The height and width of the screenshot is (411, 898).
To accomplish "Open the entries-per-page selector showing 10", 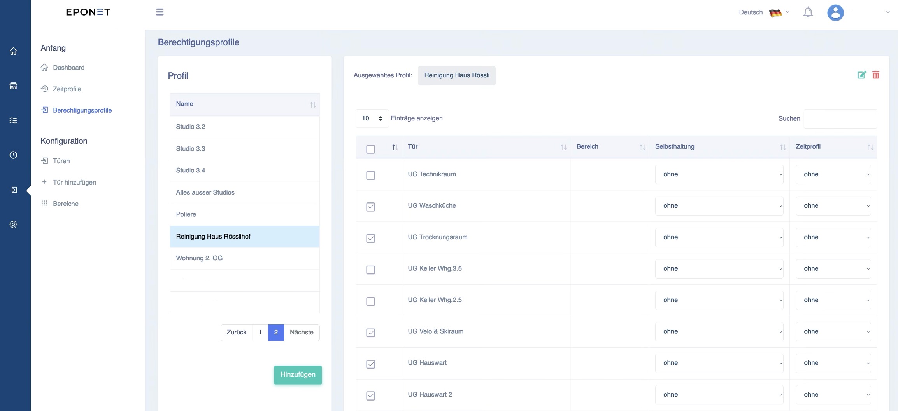I will (x=372, y=118).
